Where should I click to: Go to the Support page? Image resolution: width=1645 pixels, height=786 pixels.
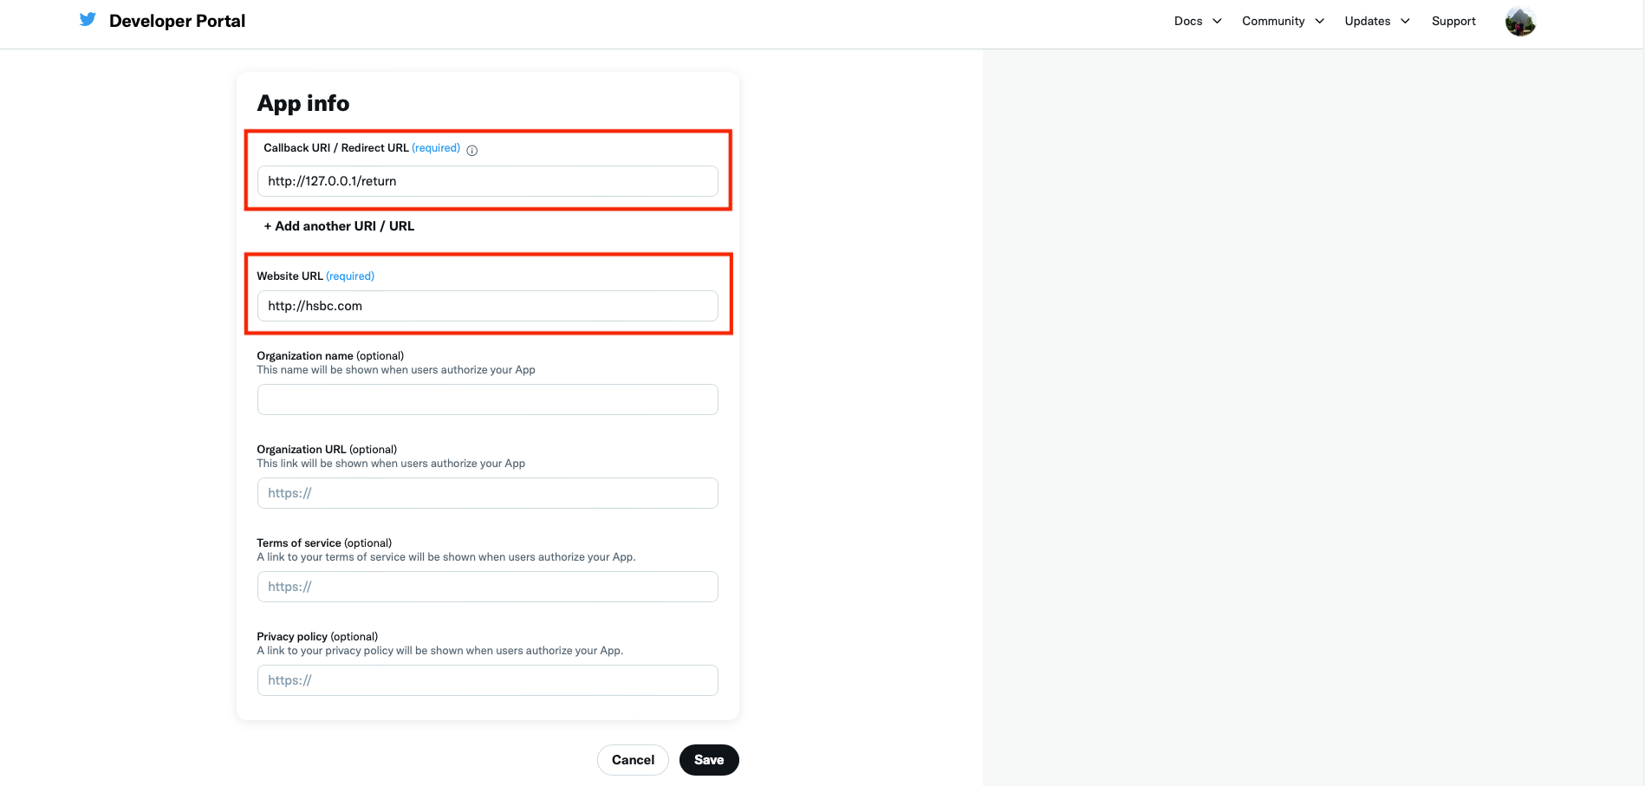(x=1453, y=22)
